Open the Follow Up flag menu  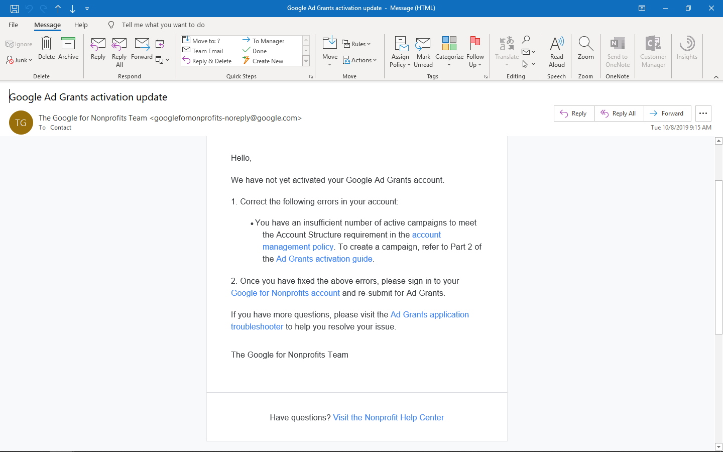[475, 52]
